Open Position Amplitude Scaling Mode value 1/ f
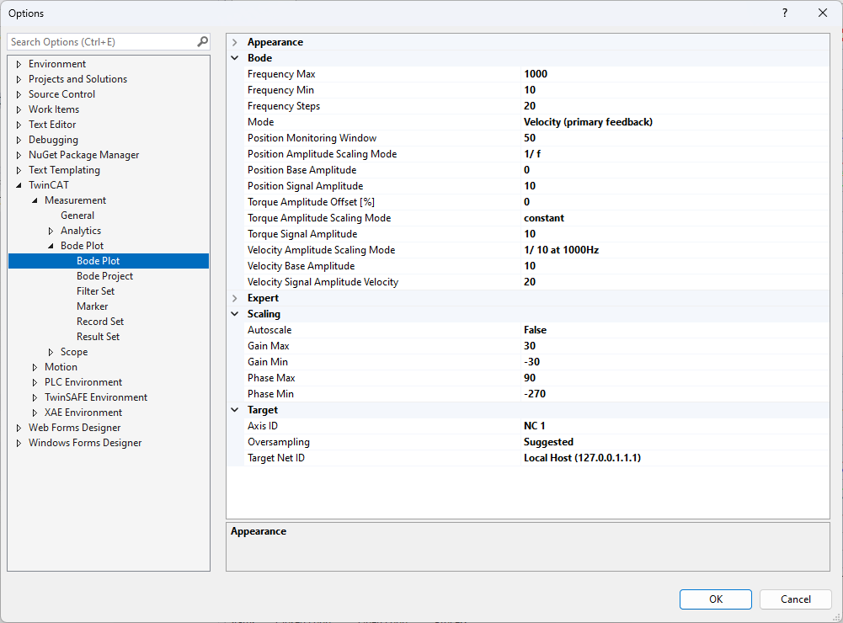This screenshot has height=623, width=843. pos(675,154)
